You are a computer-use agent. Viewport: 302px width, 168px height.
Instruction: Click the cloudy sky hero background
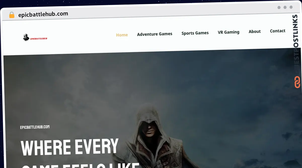(214, 88)
